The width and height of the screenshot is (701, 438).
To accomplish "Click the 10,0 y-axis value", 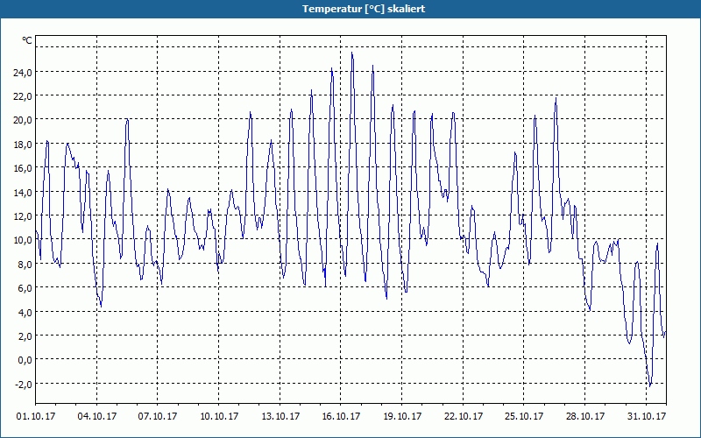I will (x=23, y=240).
